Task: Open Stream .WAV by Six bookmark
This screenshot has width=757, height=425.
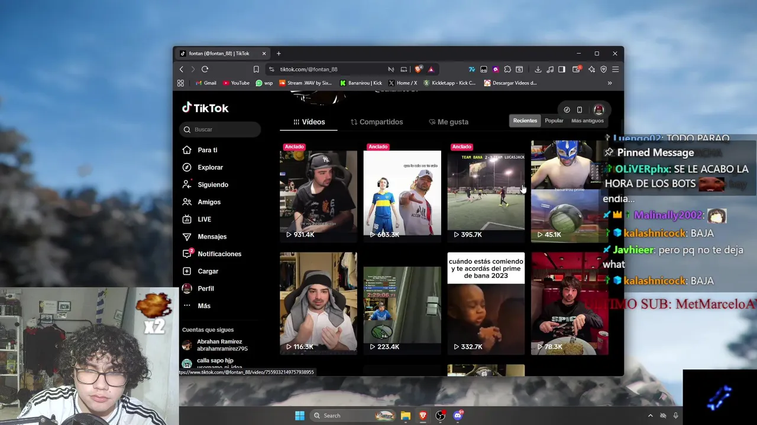Action: pos(306,83)
